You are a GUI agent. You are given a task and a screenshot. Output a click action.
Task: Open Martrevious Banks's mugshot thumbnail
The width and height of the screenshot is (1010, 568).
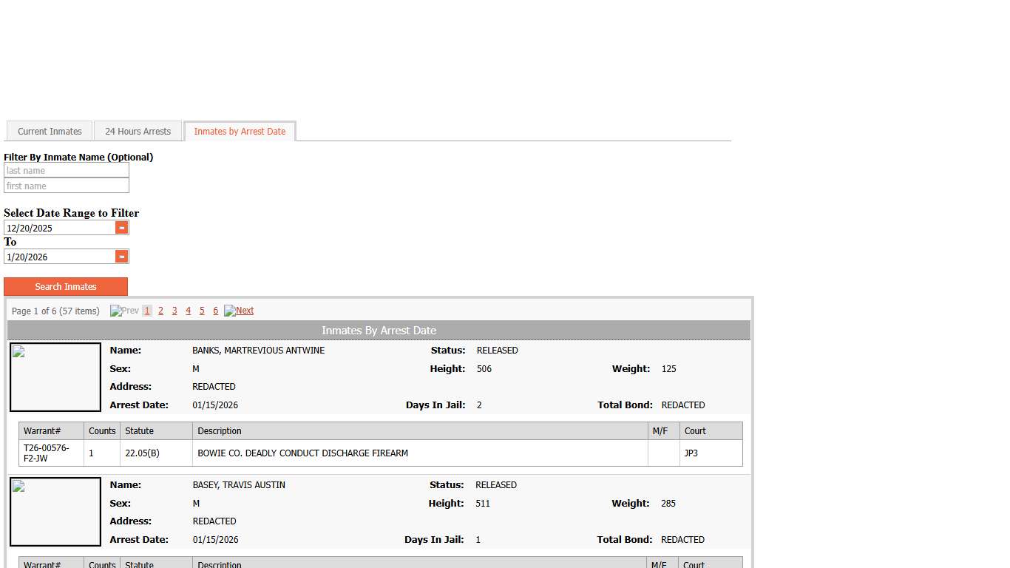pyautogui.click(x=55, y=377)
